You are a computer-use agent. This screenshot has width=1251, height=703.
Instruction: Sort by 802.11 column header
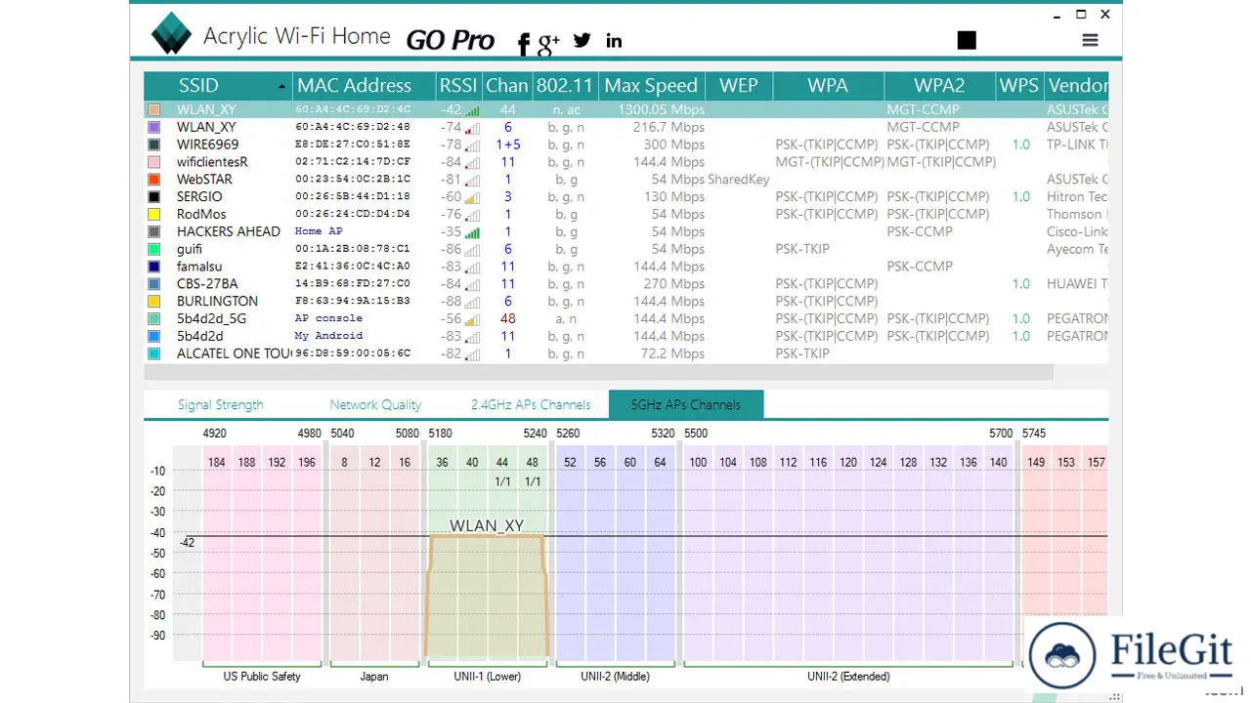pyautogui.click(x=565, y=85)
